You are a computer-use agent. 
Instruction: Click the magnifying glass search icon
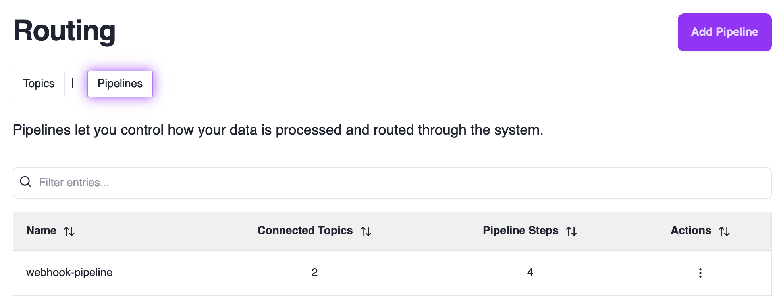[x=26, y=182]
